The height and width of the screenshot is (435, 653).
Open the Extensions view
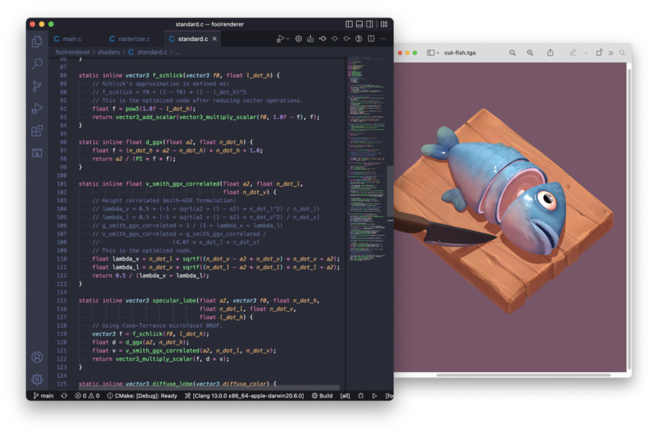tap(37, 131)
